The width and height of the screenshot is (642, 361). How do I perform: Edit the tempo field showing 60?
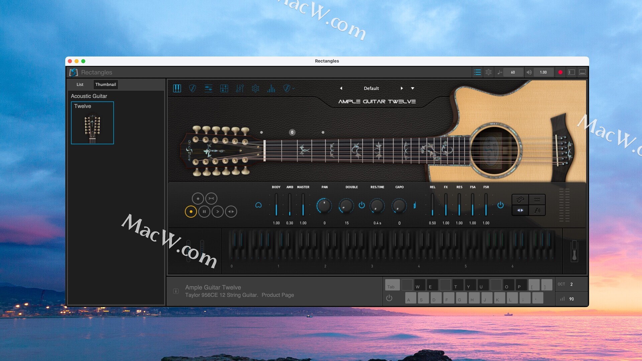pos(513,72)
